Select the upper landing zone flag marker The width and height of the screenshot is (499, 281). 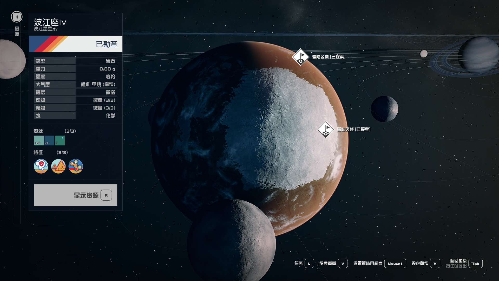pyautogui.click(x=301, y=57)
